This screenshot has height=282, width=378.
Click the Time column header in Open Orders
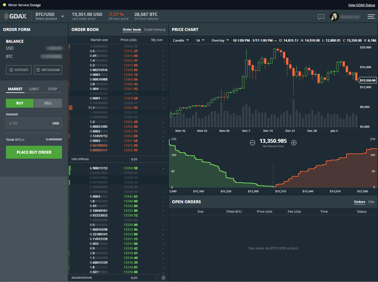coord(324,212)
